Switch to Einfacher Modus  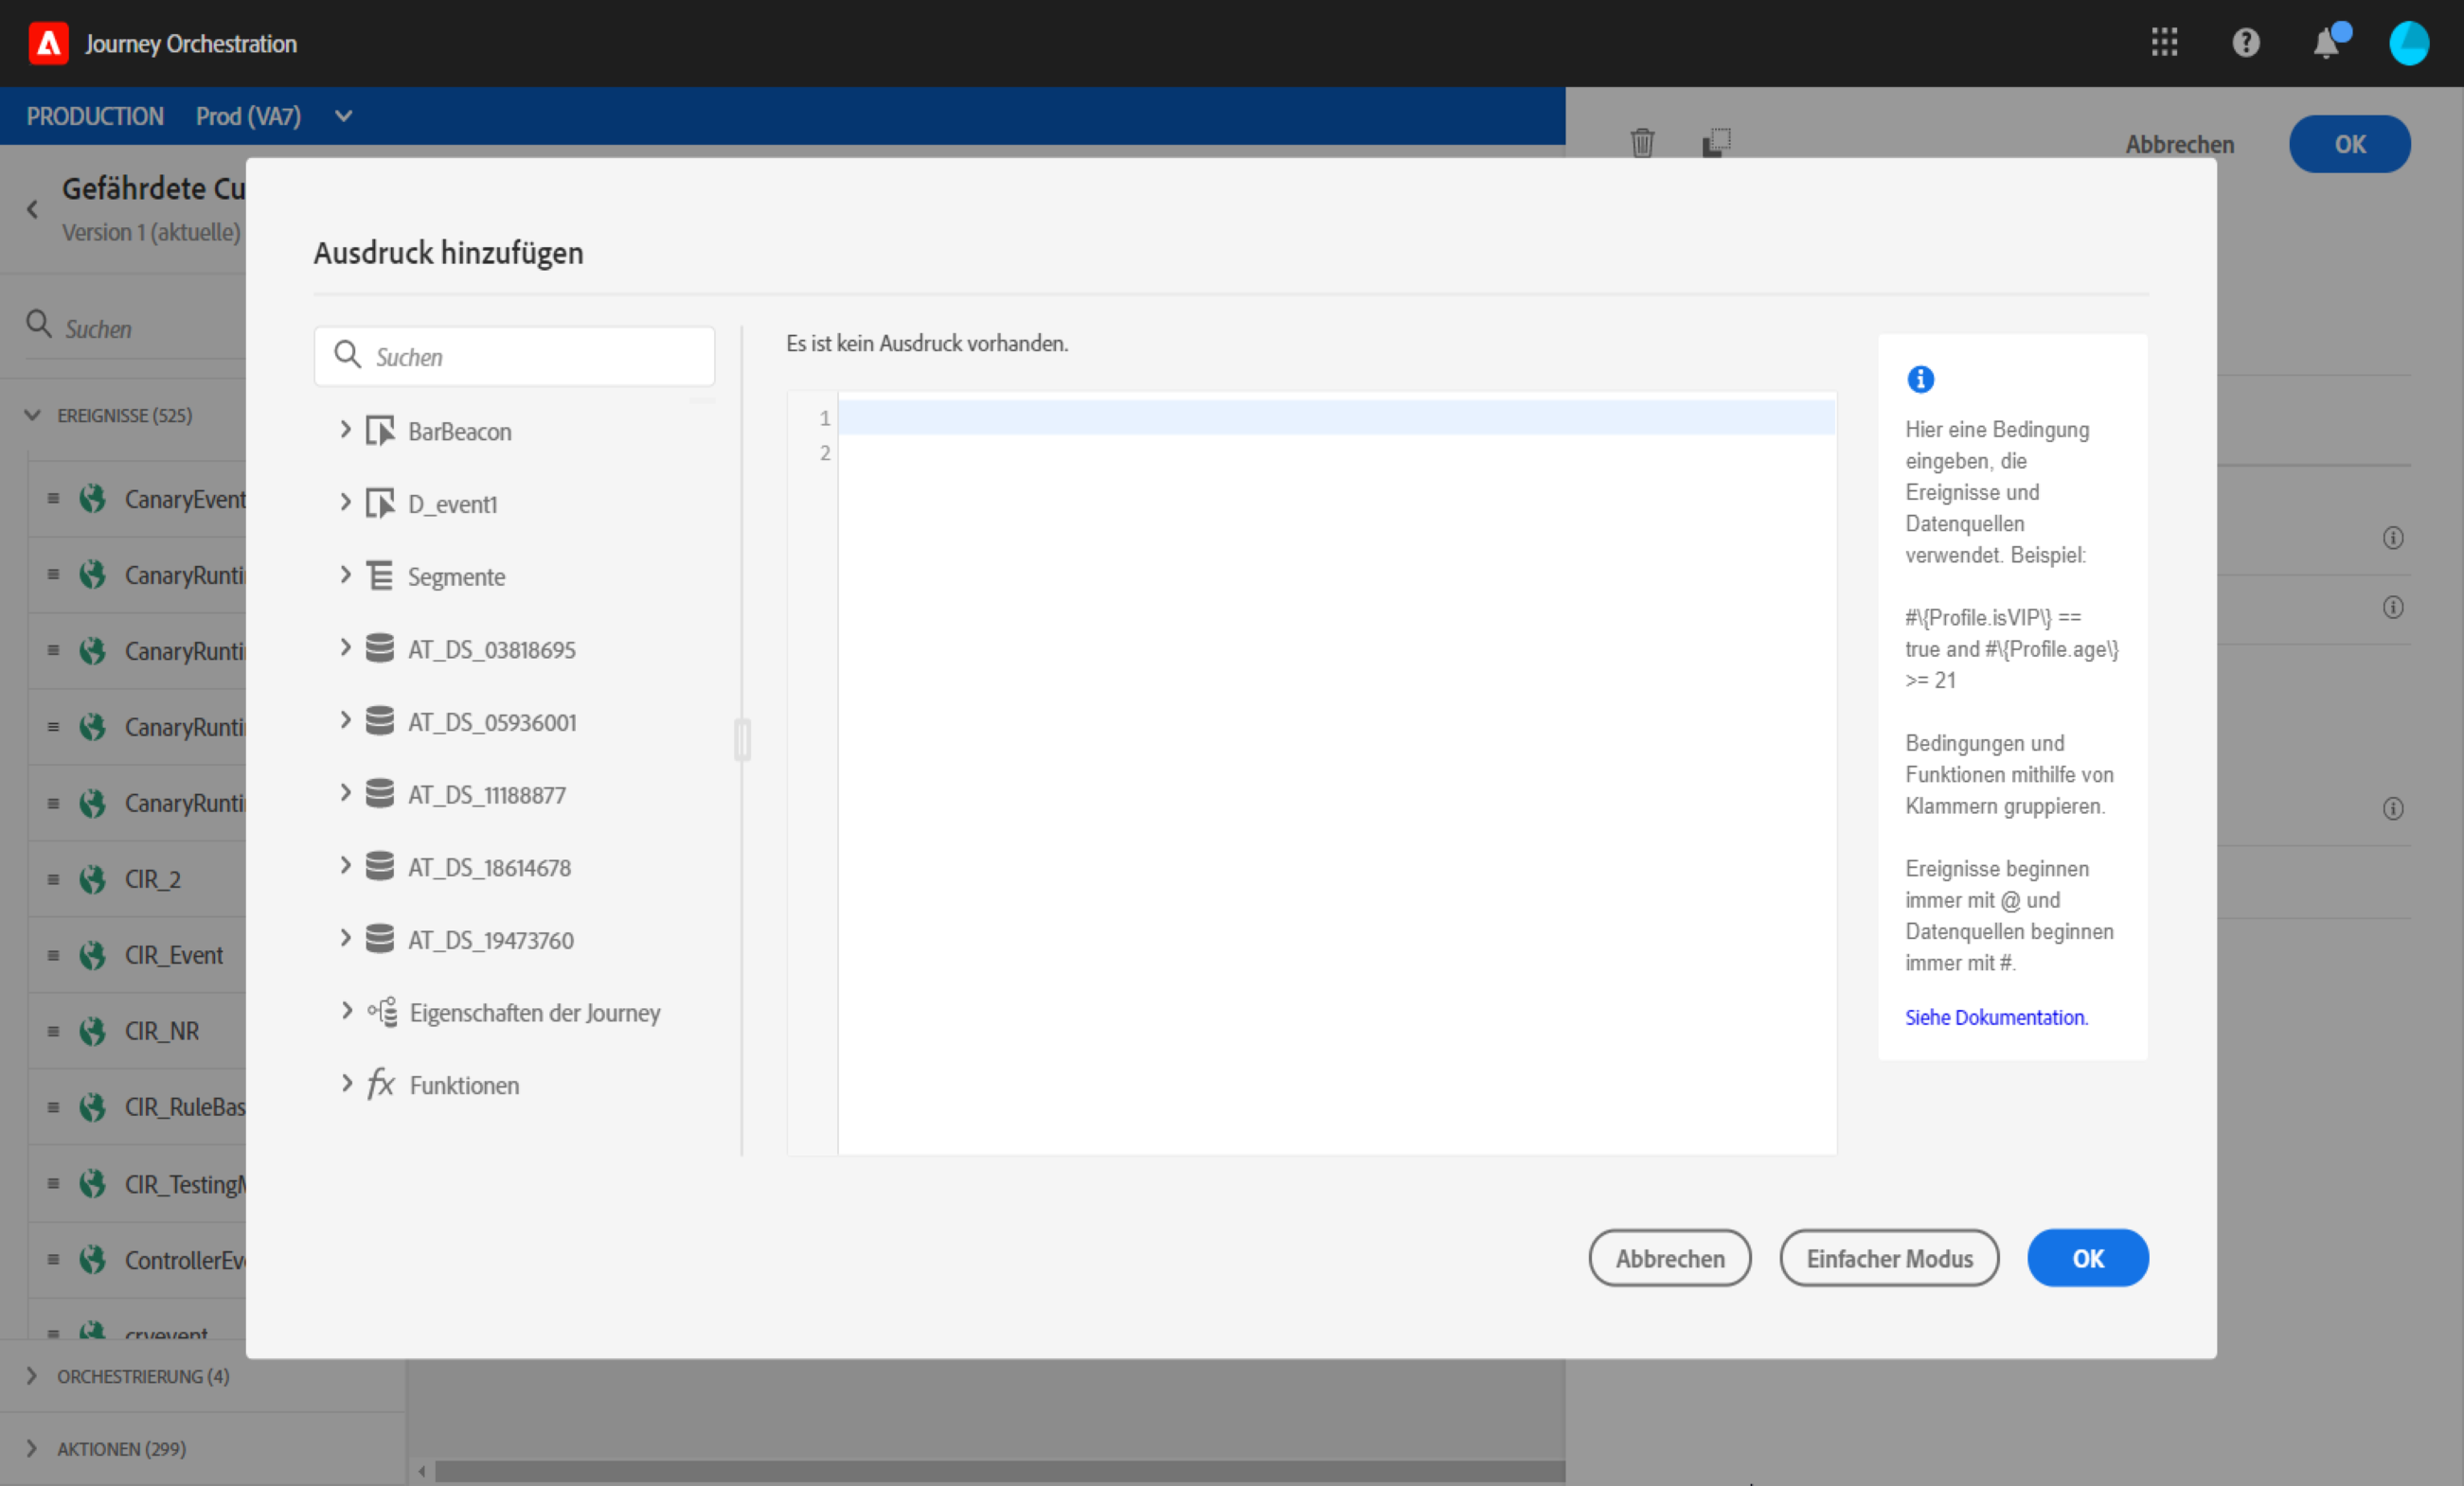click(1888, 1258)
